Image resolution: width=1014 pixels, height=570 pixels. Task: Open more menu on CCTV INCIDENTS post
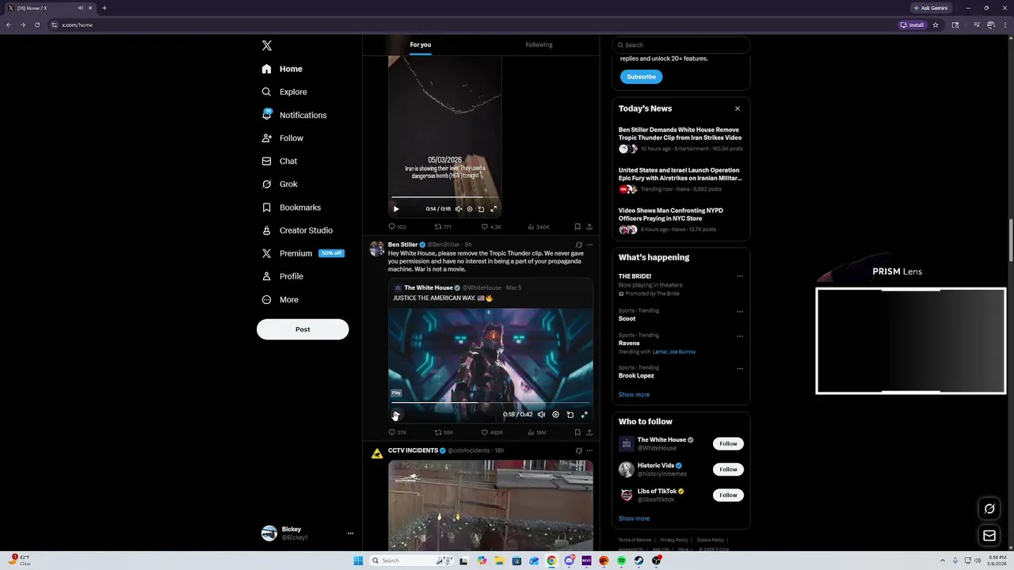pyautogui.click(x=589, y=450)
